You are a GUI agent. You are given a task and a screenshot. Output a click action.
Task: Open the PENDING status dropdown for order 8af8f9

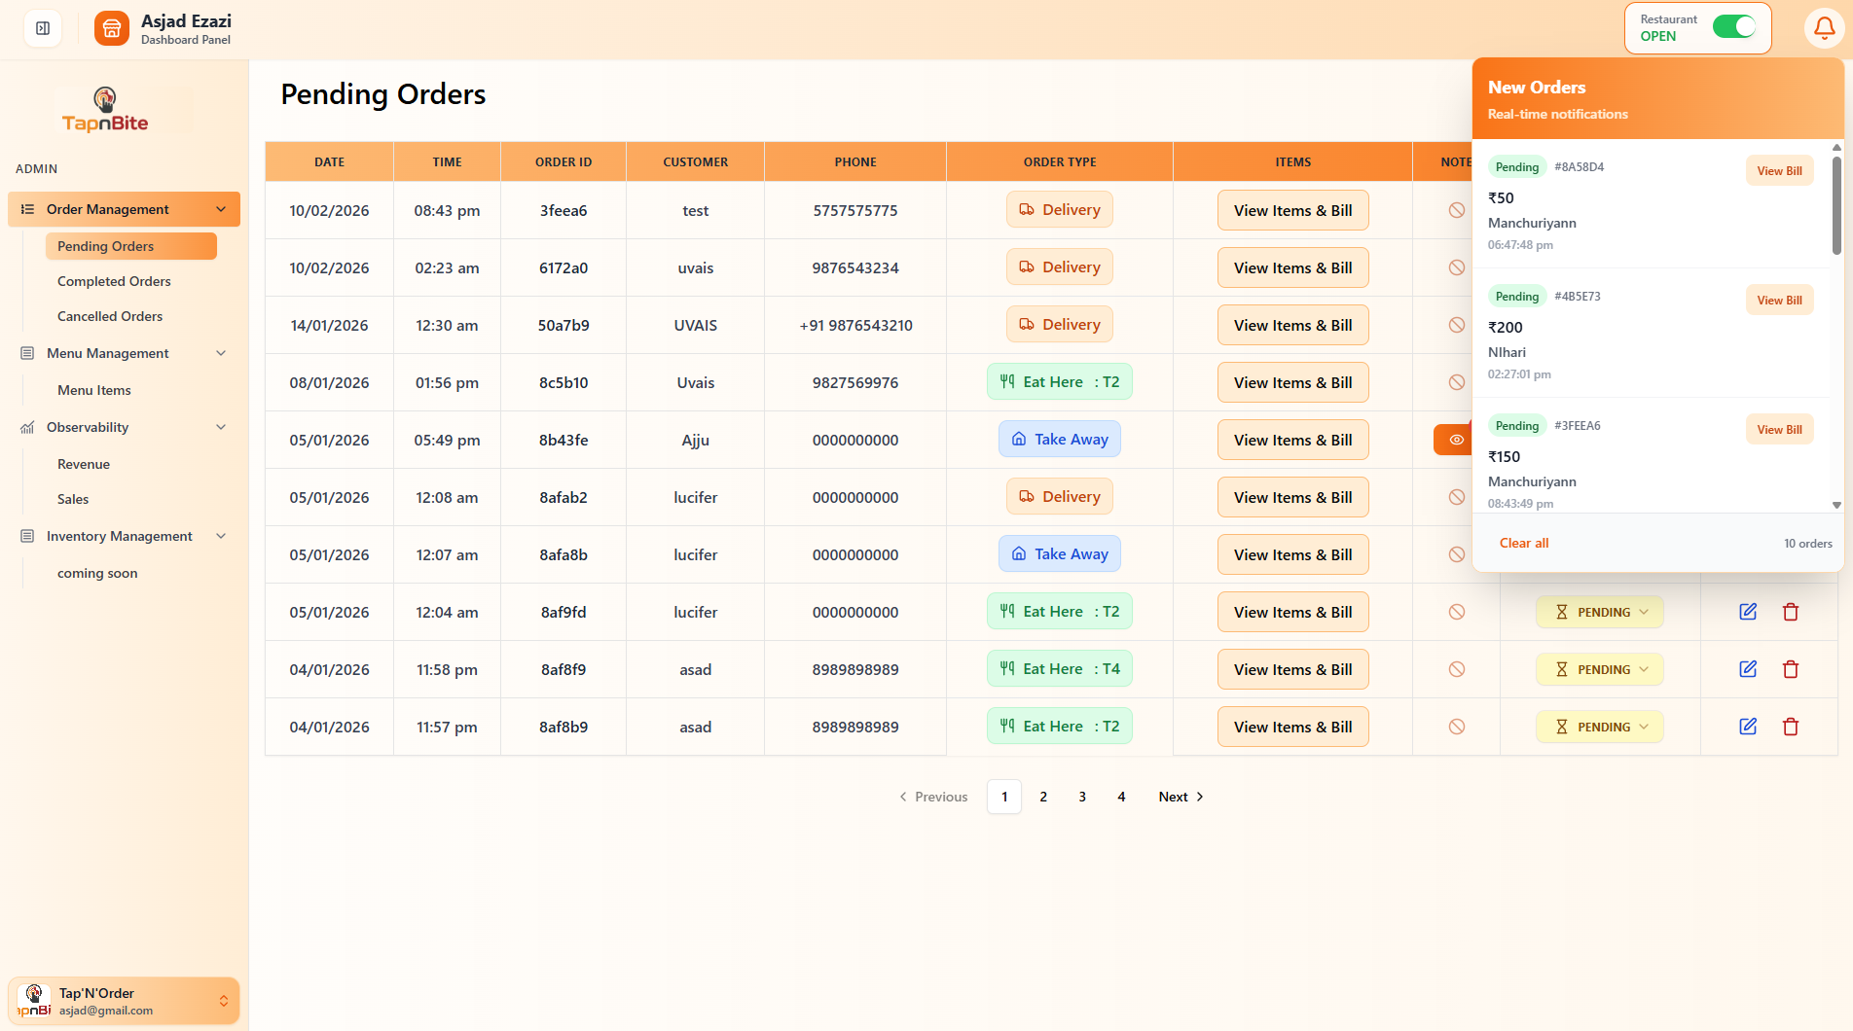1599,669
